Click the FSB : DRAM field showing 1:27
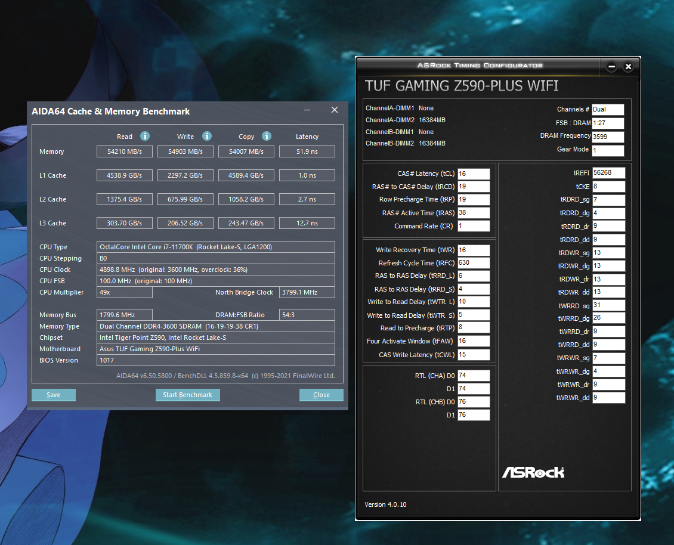The width and height of the screenshot is (674, 545). (608, 123)
